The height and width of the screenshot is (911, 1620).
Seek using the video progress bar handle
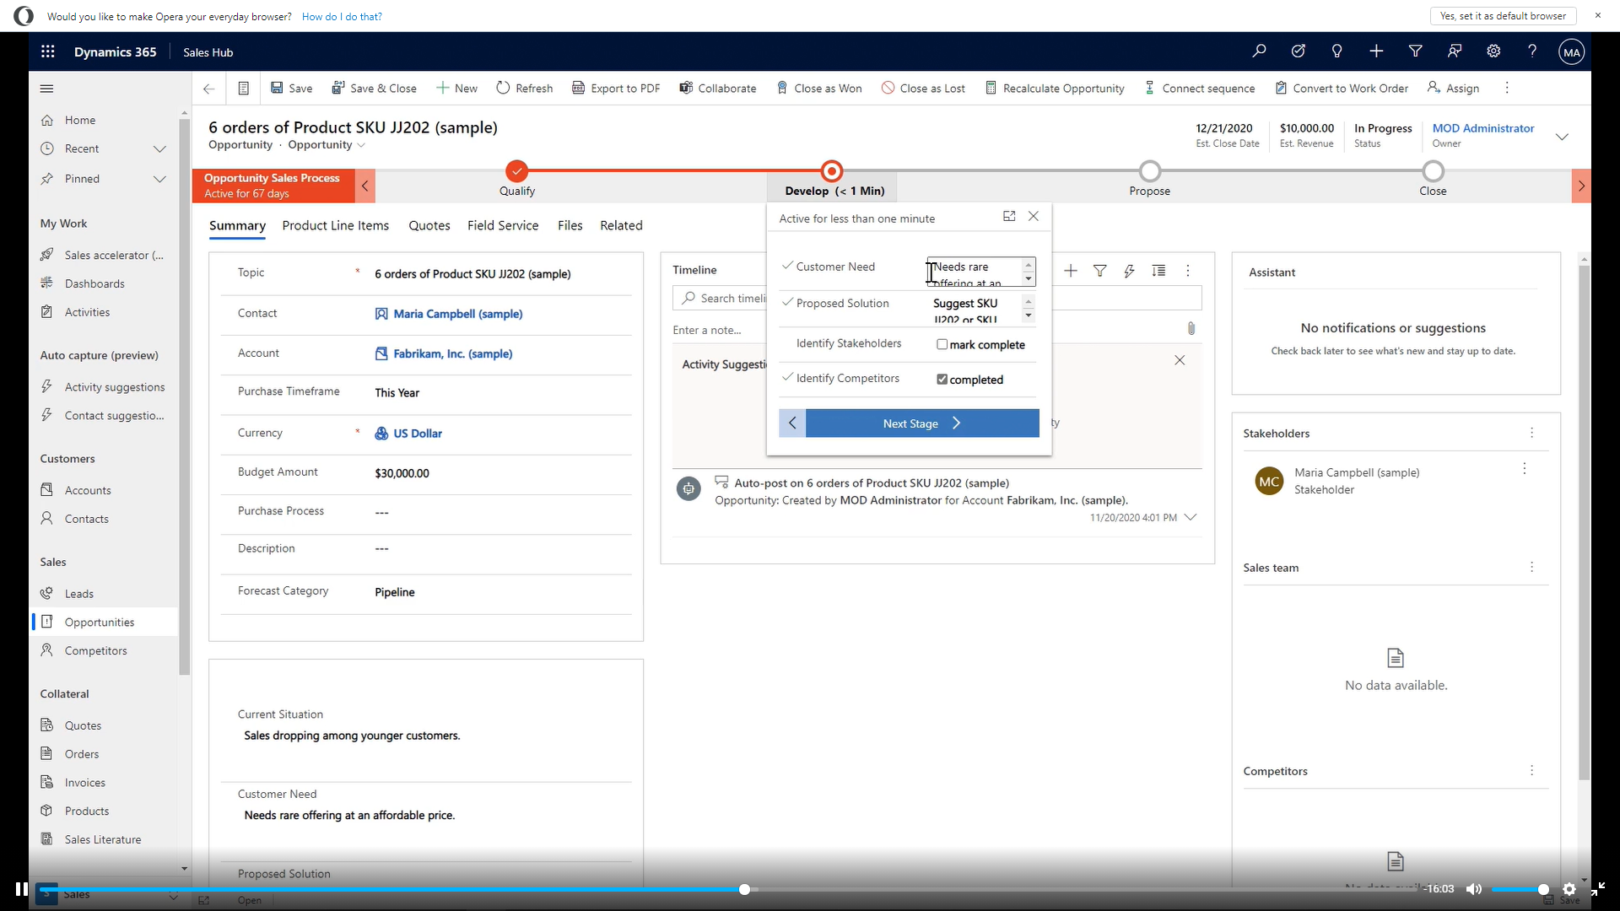click(744, 889)
